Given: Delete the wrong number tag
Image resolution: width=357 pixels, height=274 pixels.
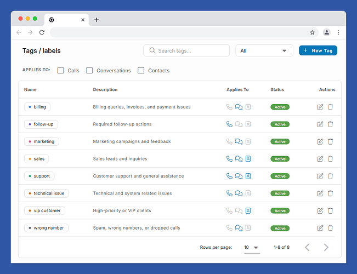Looking at the screenshot, I should [x=330, y=228].
